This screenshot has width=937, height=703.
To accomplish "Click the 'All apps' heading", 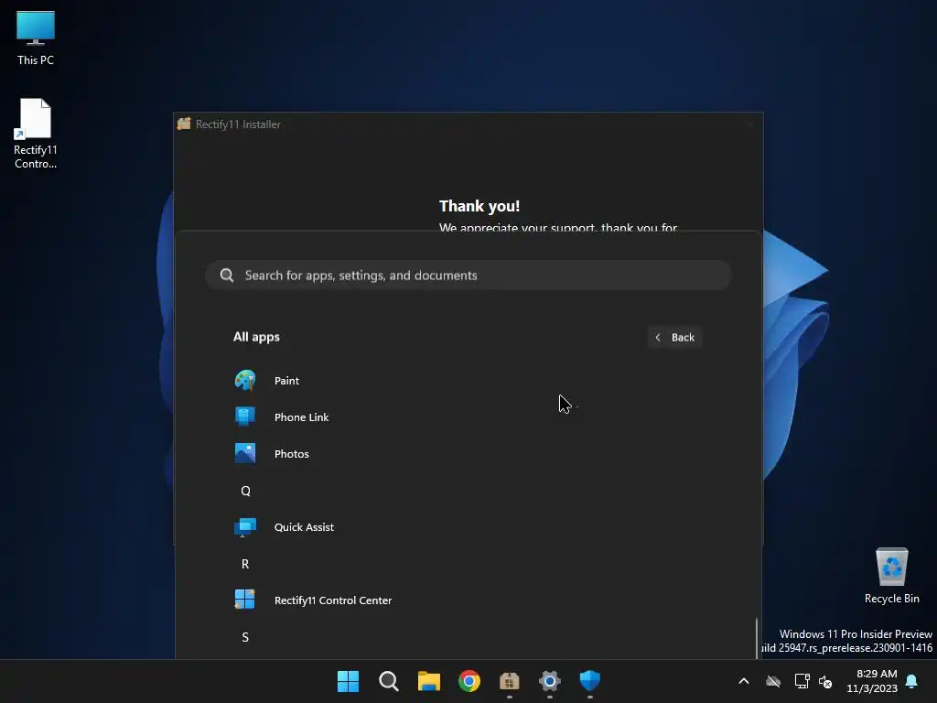I will (x=256, y=337).
